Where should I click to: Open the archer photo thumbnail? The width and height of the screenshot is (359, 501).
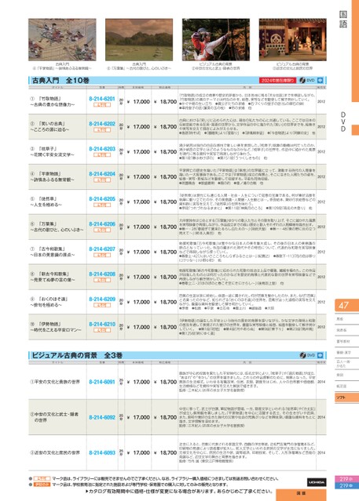pos(216,40)
